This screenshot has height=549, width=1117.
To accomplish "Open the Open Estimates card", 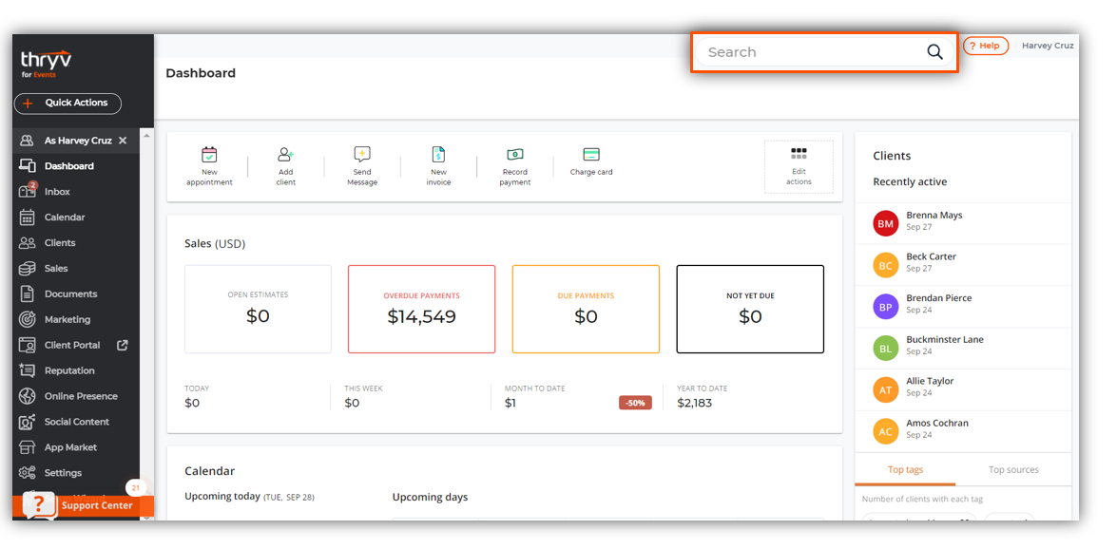I will point(258,309).
